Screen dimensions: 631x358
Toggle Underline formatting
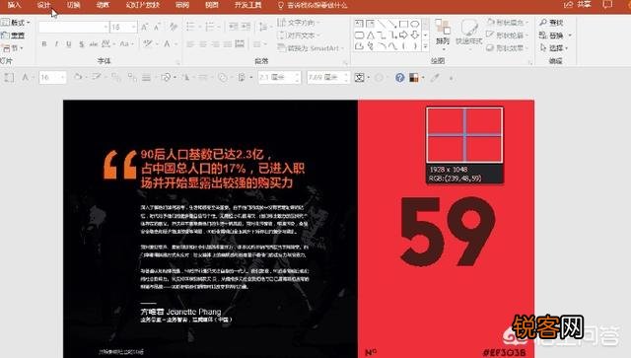click(x=69, y=44)
